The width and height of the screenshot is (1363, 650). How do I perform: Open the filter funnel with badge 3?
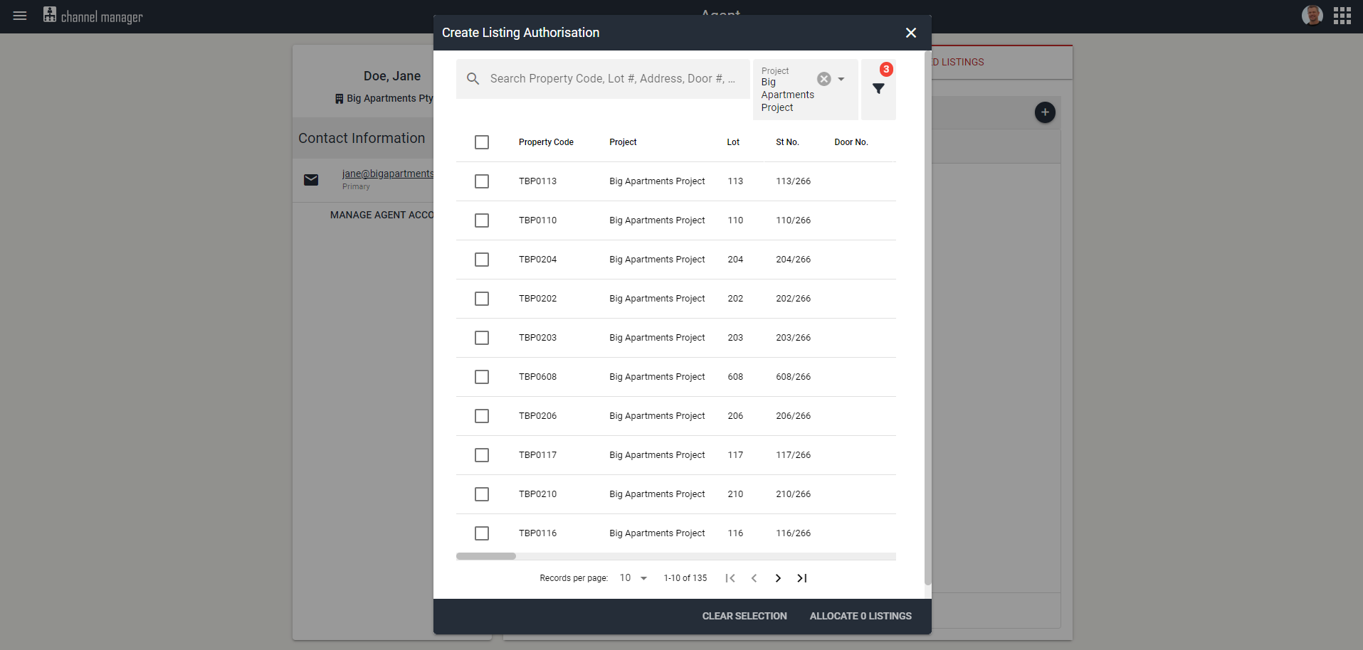pyautogui.click(x=878, y=89)
